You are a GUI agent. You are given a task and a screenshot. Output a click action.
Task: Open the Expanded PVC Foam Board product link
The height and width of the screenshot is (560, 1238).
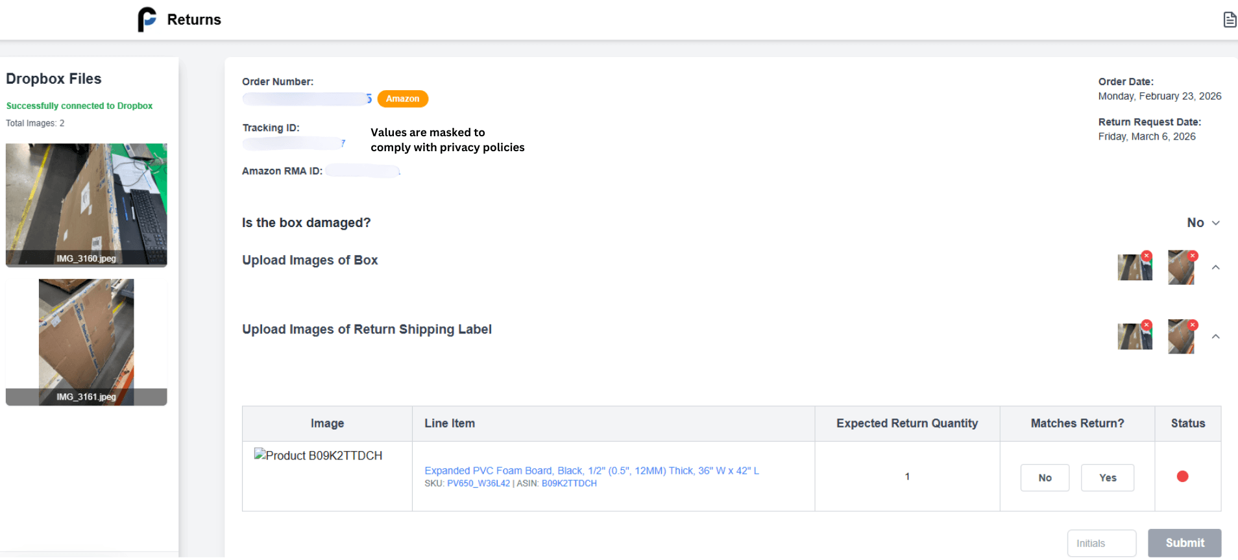pos(592,470)
